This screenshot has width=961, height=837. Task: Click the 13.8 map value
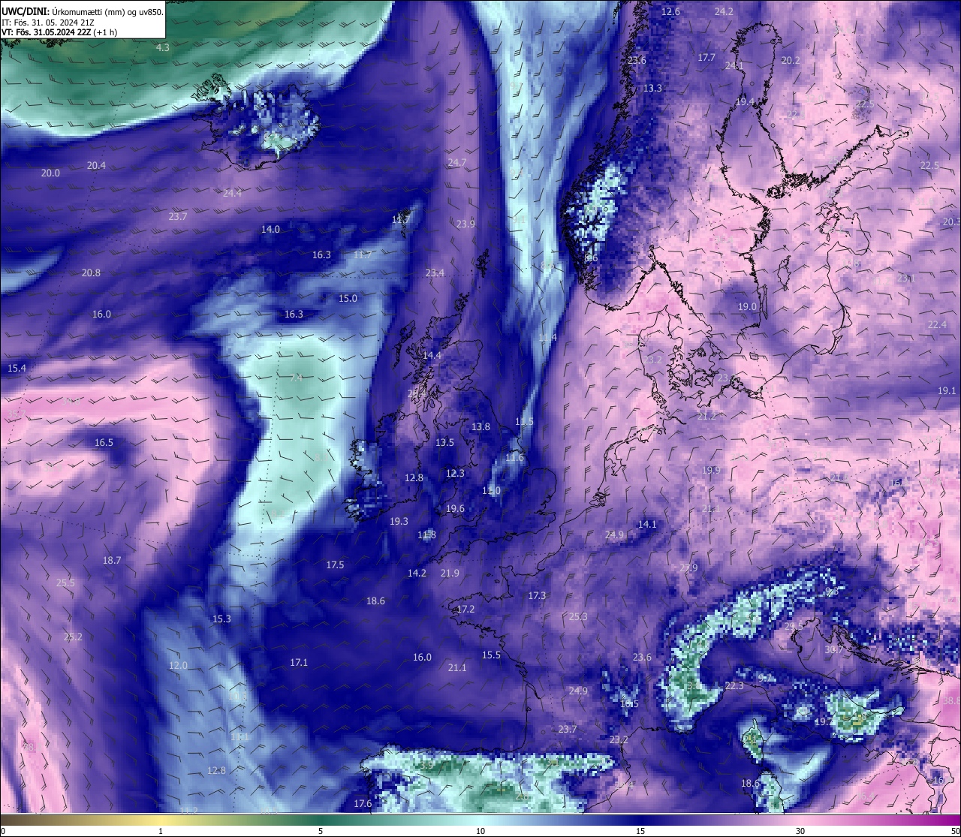(480, 426)
